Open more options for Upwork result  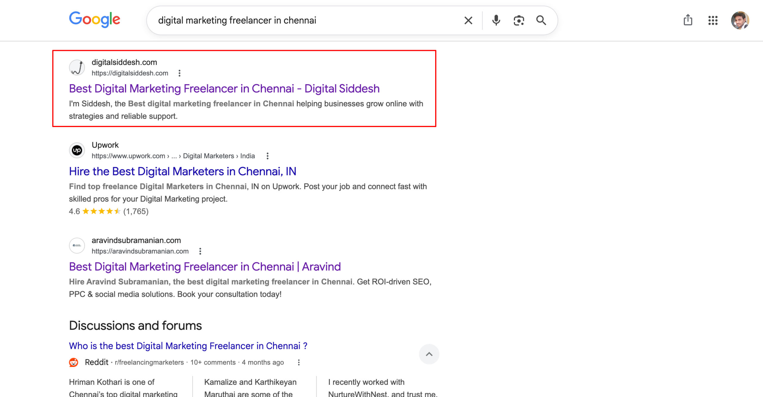[x=268, y=156]
